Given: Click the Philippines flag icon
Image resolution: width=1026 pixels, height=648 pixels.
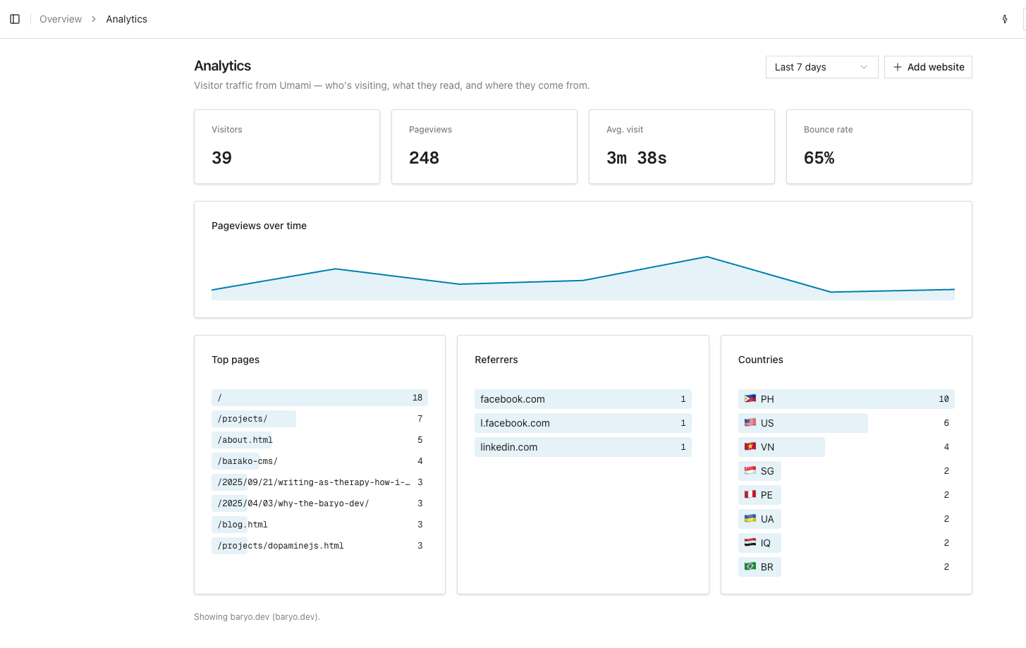Looking at the screenshot, I should point(750,398).
